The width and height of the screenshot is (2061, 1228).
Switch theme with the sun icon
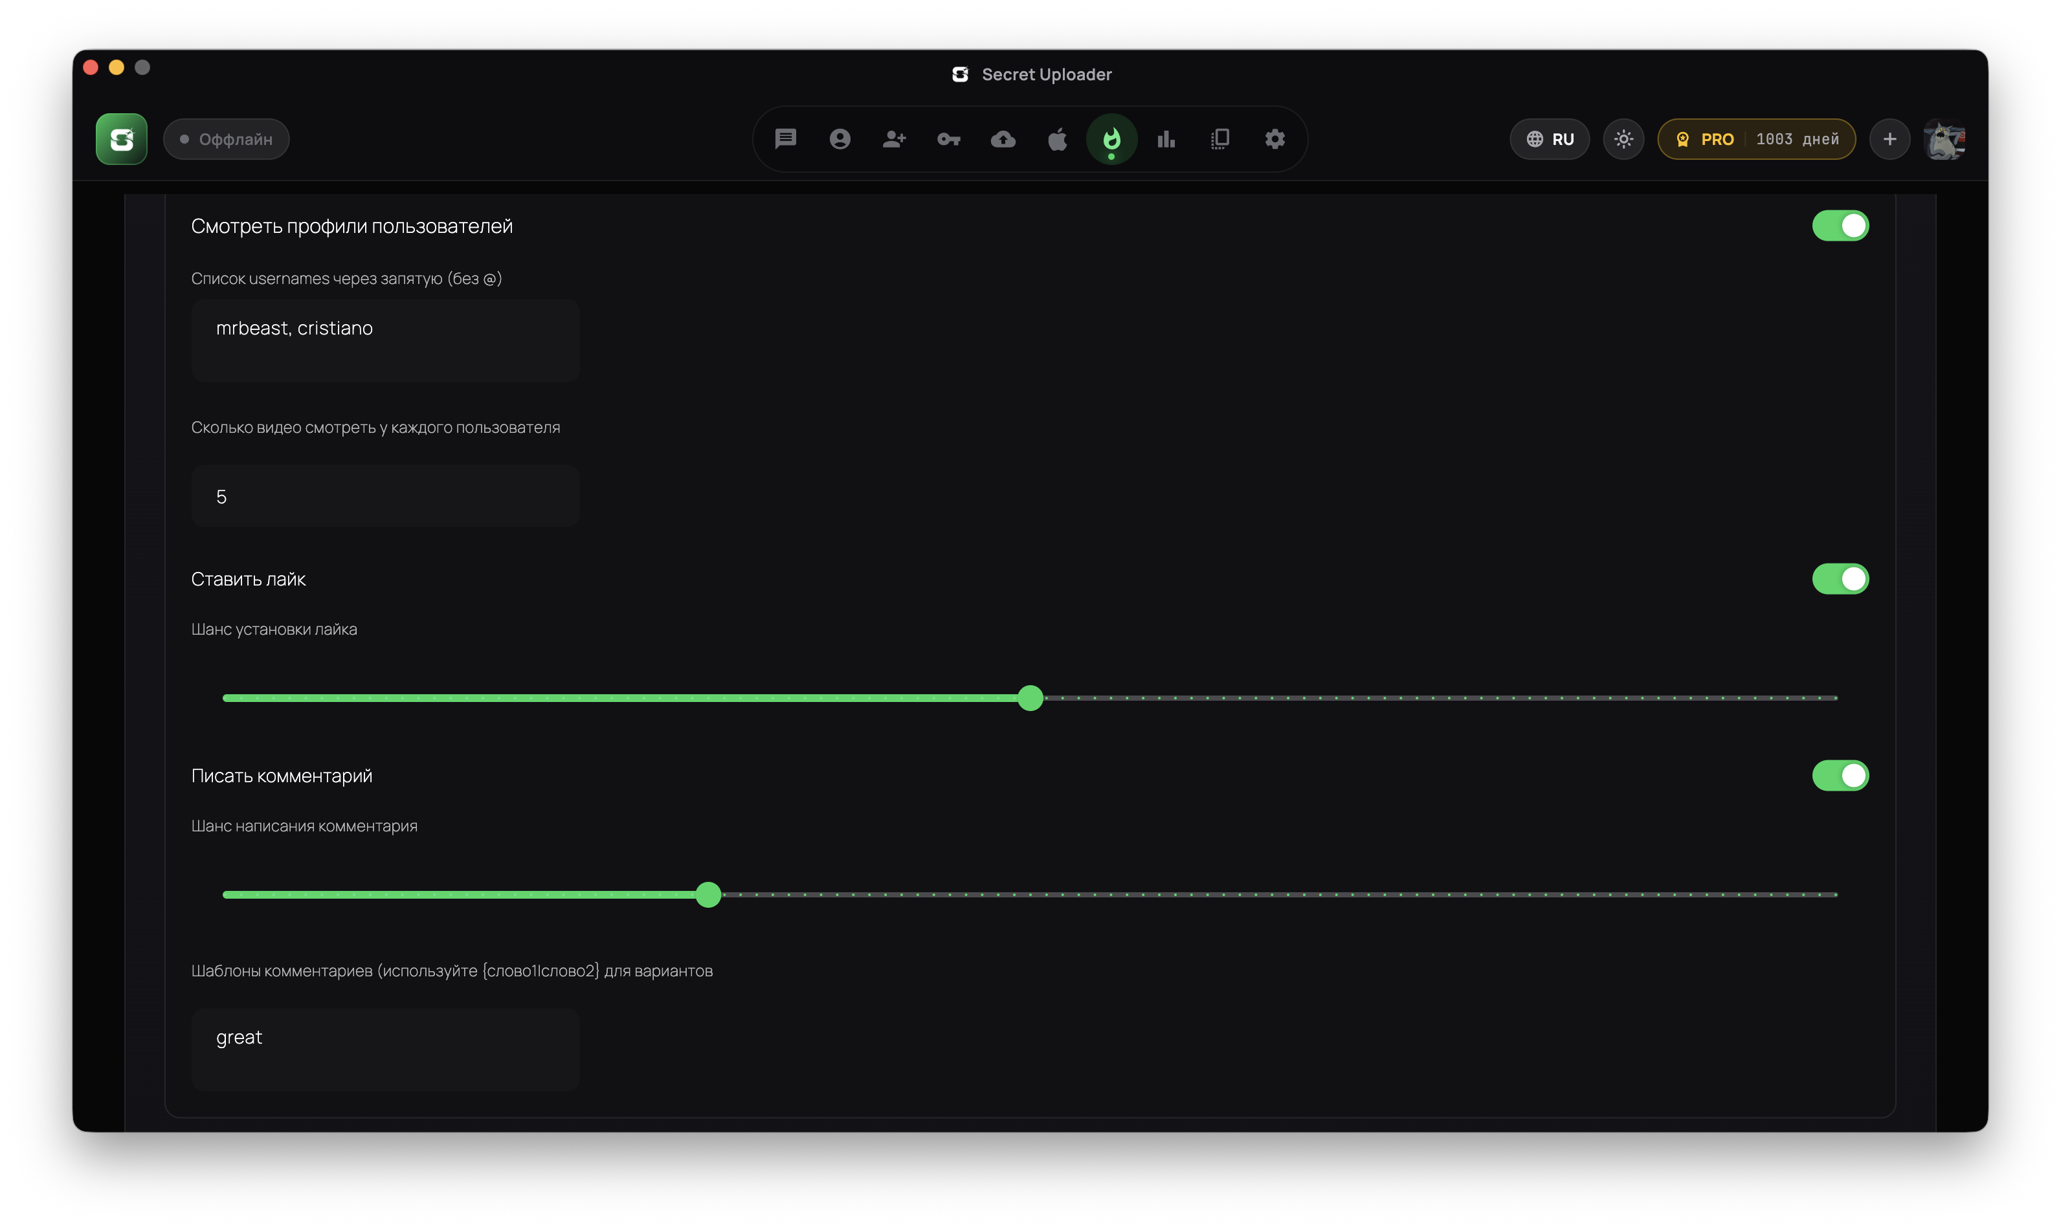[x=1623, y=139]
